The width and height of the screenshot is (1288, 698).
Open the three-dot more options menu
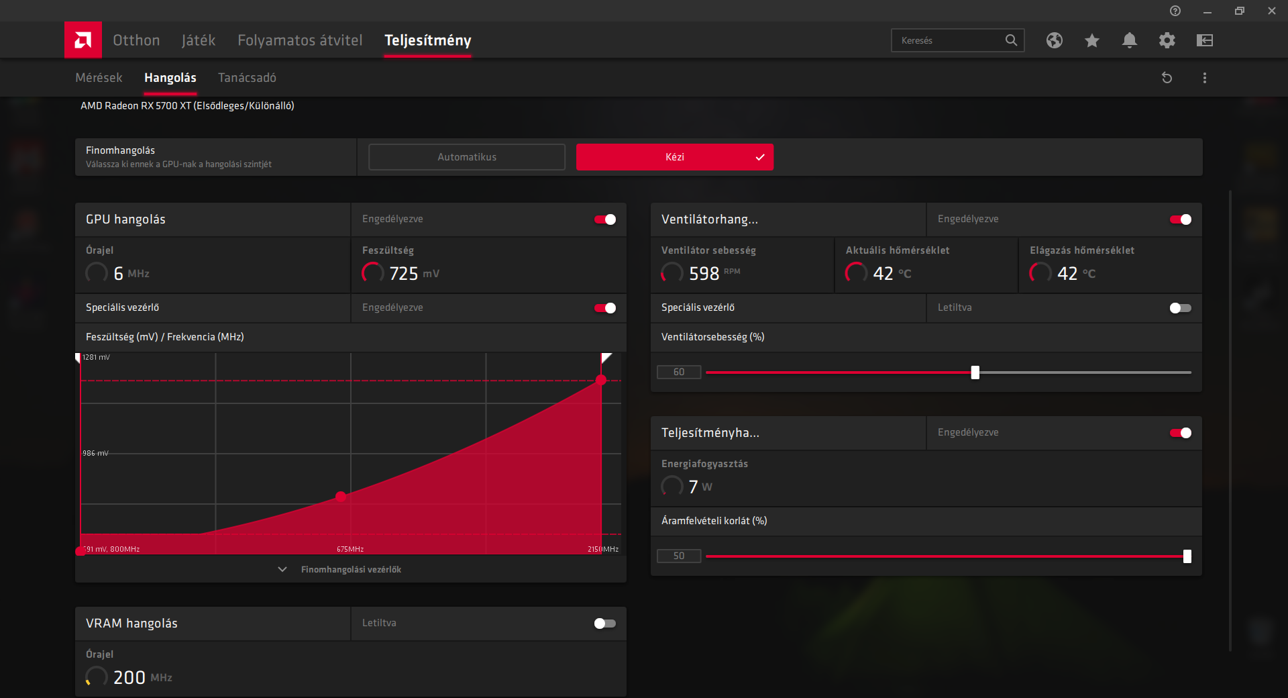1205,78
